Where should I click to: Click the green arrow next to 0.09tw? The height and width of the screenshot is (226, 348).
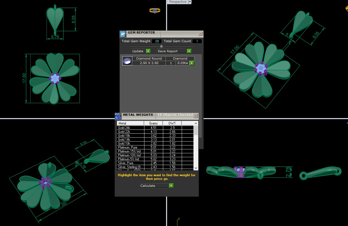click(192, 63)
